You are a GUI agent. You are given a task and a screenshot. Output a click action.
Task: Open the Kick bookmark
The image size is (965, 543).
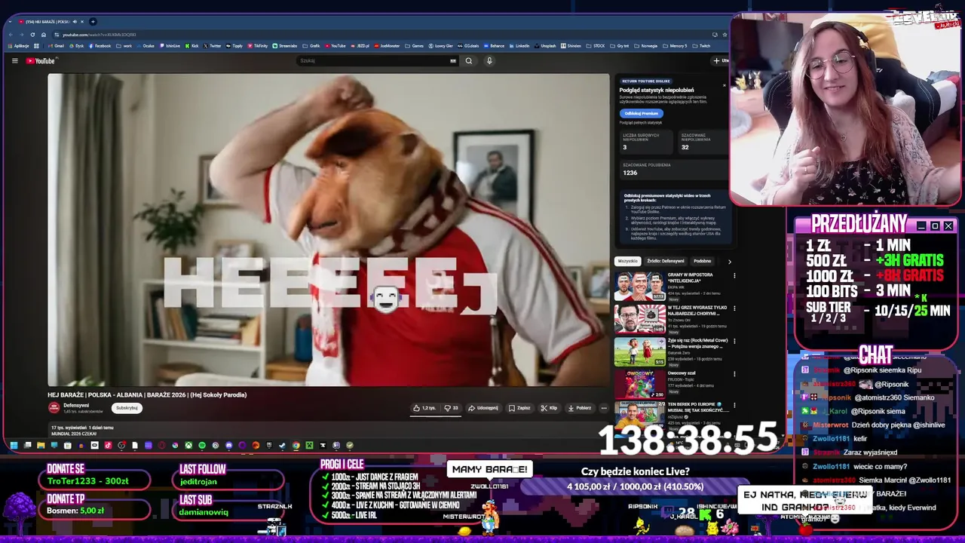(x=191, y=46)
